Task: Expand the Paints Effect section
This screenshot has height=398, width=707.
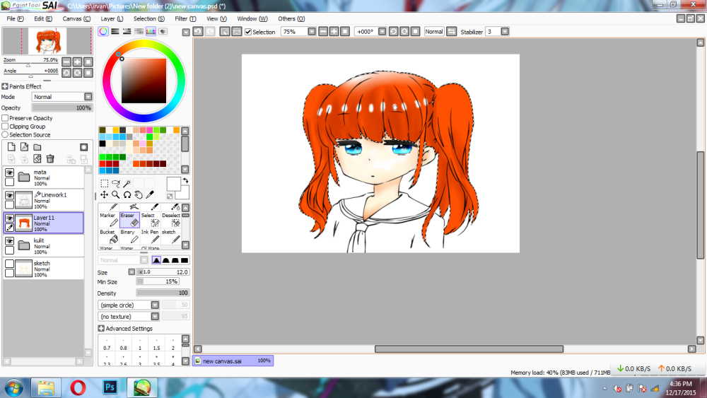Action: pyautogui.click(x=5, y=86)
